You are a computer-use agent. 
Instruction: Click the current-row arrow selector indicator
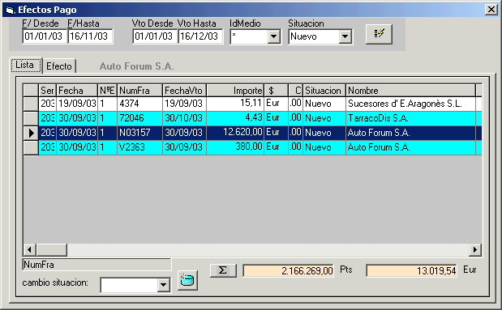click(31, 133)
